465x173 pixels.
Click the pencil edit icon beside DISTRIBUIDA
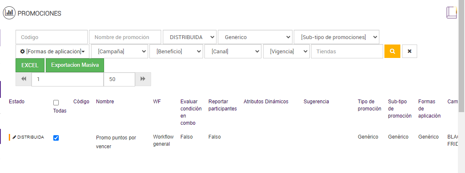[14, 137]
